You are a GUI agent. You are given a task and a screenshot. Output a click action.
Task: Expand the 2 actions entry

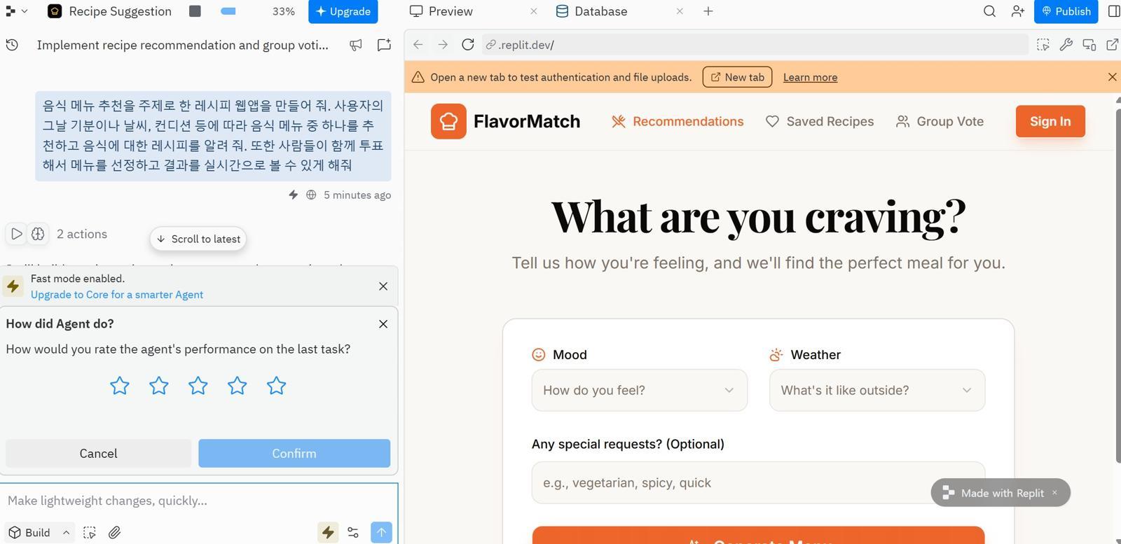82,234
